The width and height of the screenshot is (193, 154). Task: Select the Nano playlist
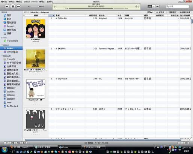point(8,103)
